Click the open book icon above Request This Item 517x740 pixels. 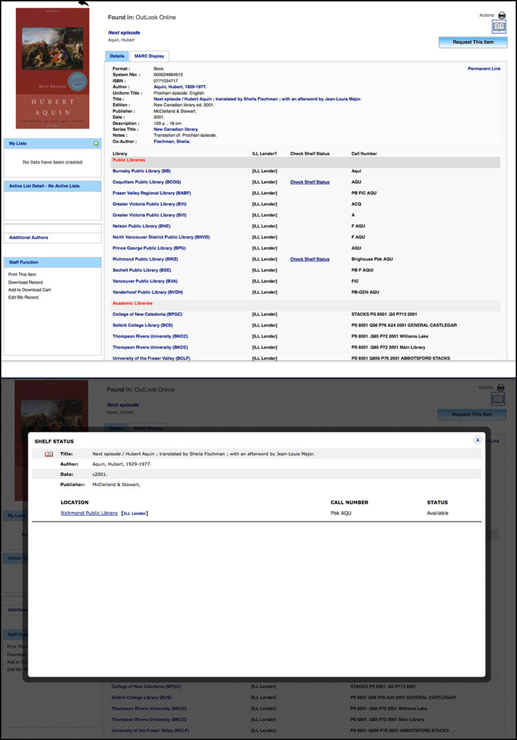(x=499, y=27)
